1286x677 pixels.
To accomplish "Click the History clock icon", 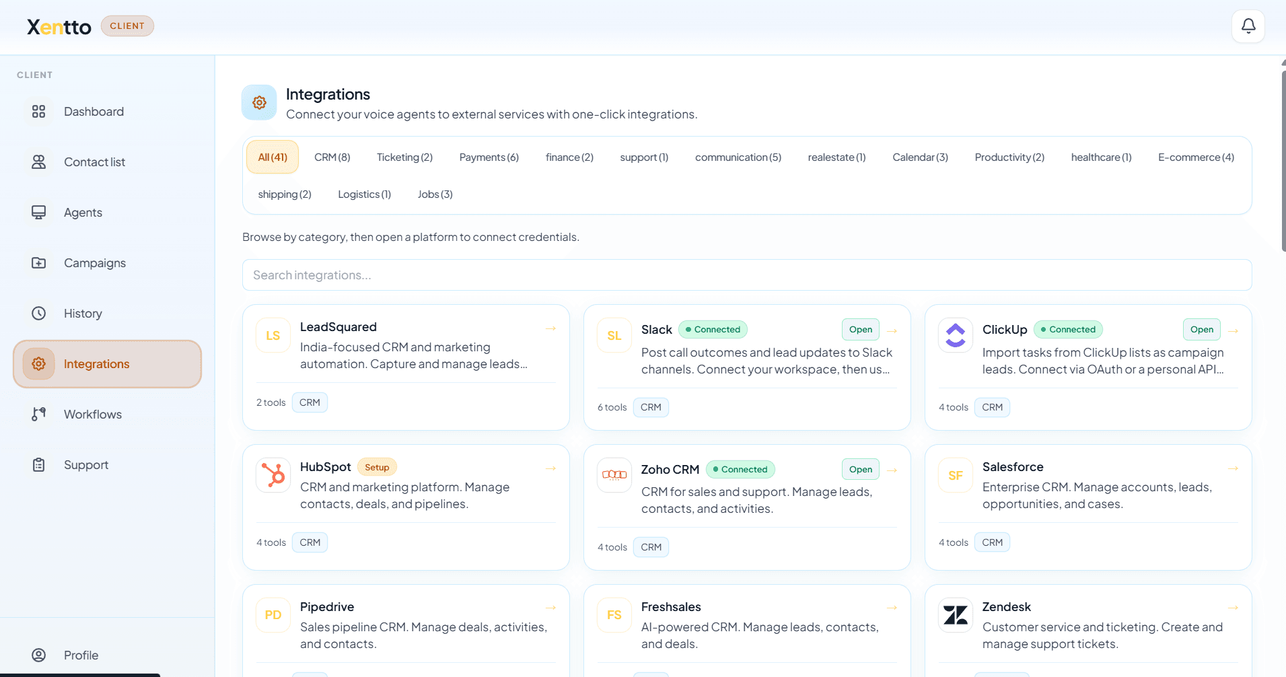I will (x=39, y=314).
